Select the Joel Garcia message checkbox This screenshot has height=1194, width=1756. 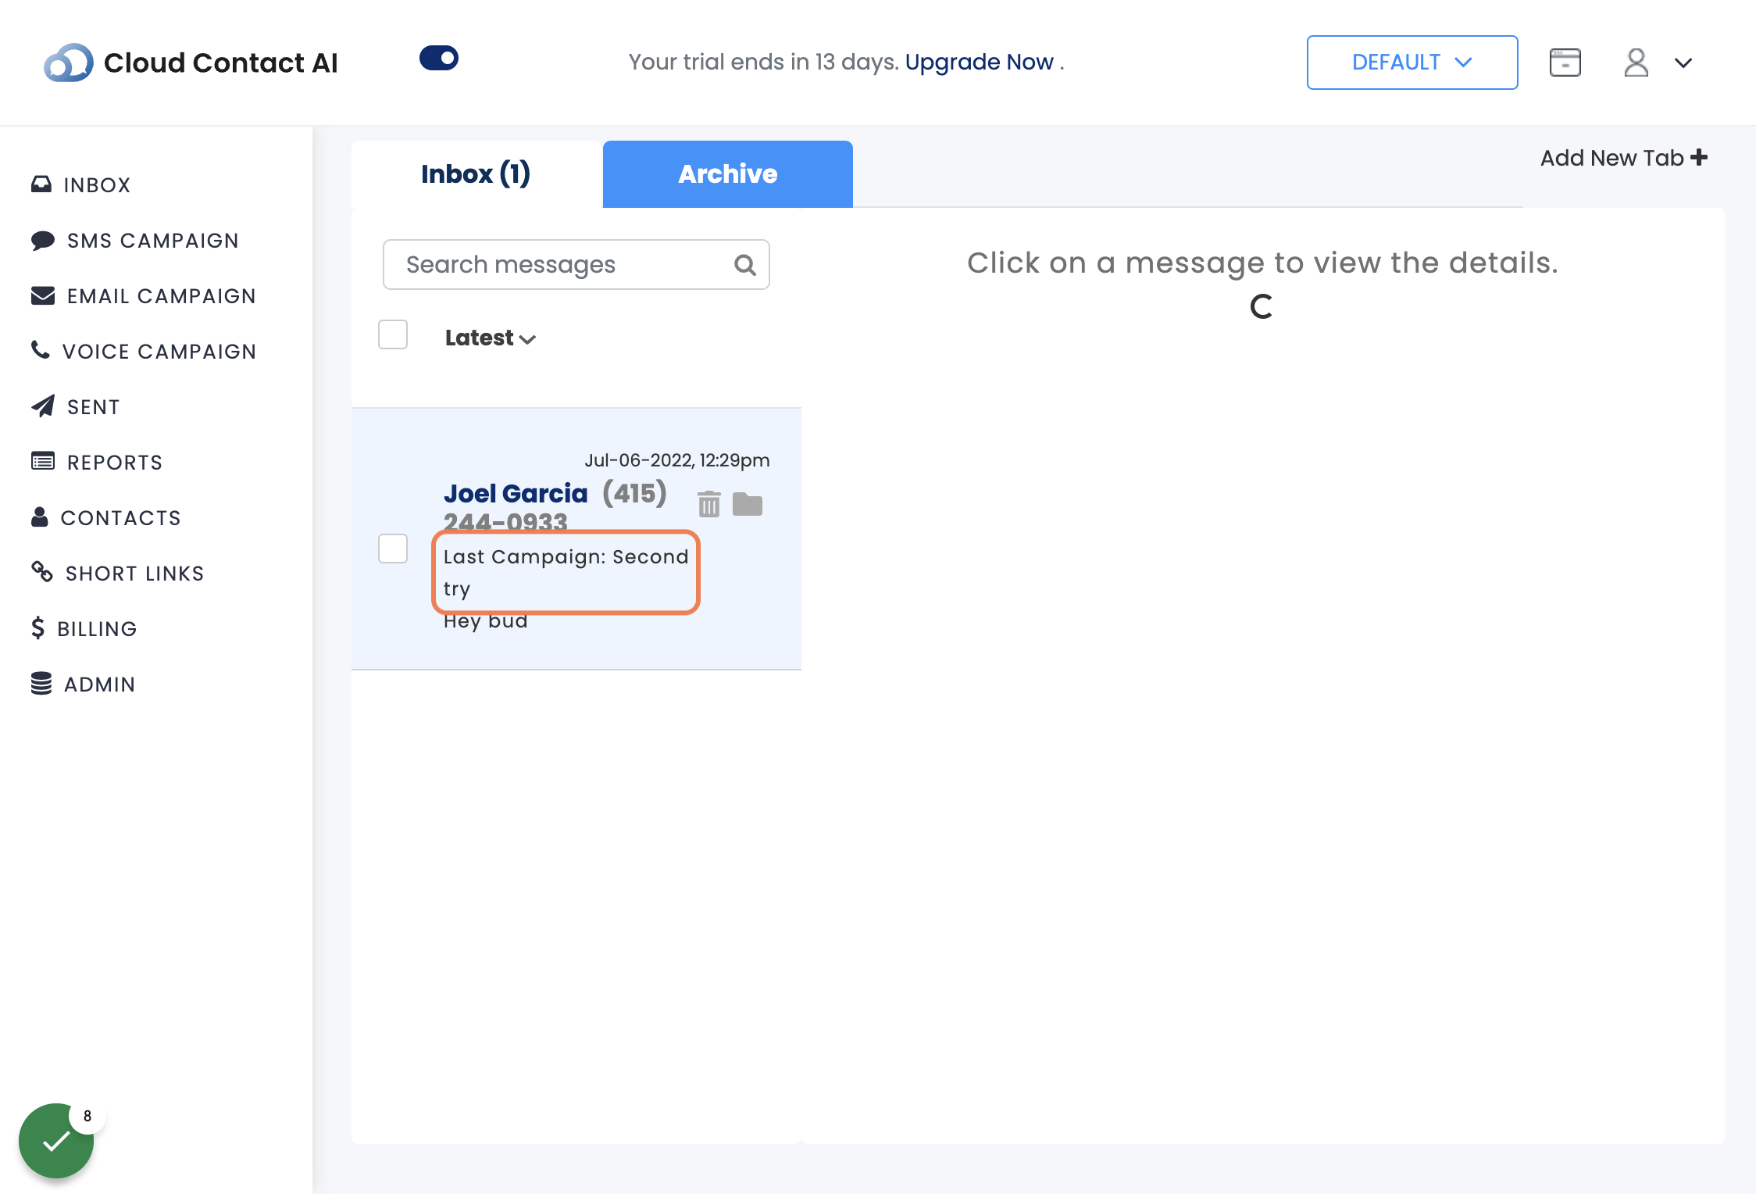[x=393, y=549]
